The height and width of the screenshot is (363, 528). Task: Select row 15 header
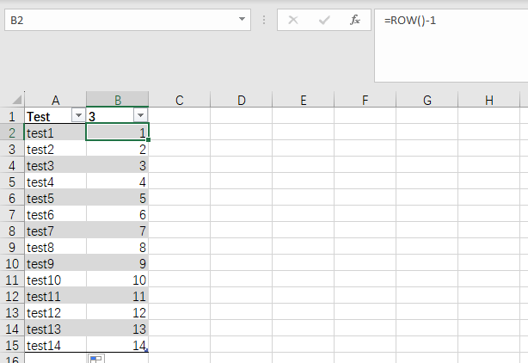[12, 346]
